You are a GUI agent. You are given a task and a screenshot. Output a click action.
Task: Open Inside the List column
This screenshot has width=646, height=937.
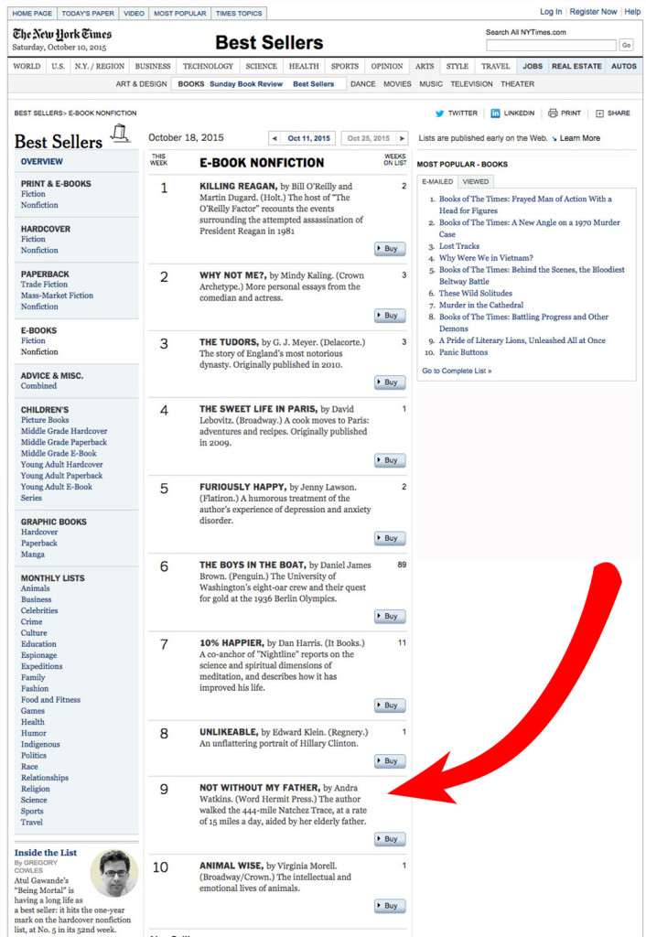click(46, 853)
